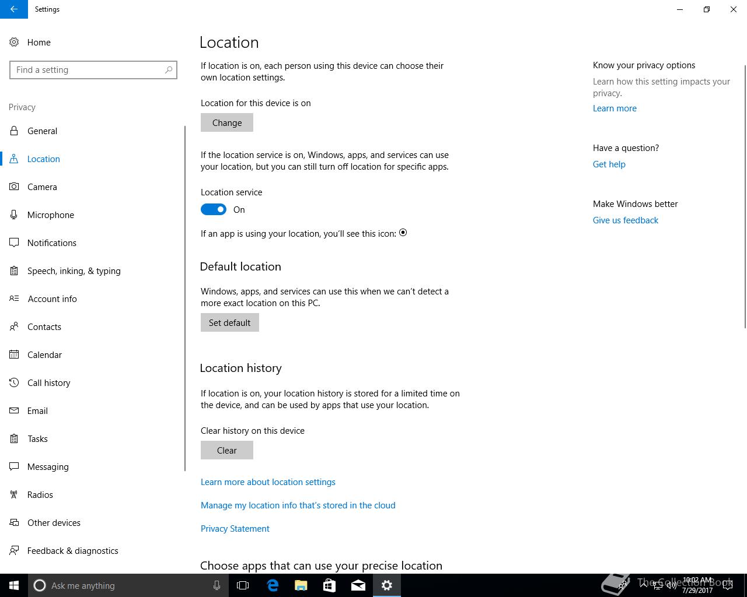Click the search magnifier in Find a setting
747x597 pixels.
click(169, 70)
